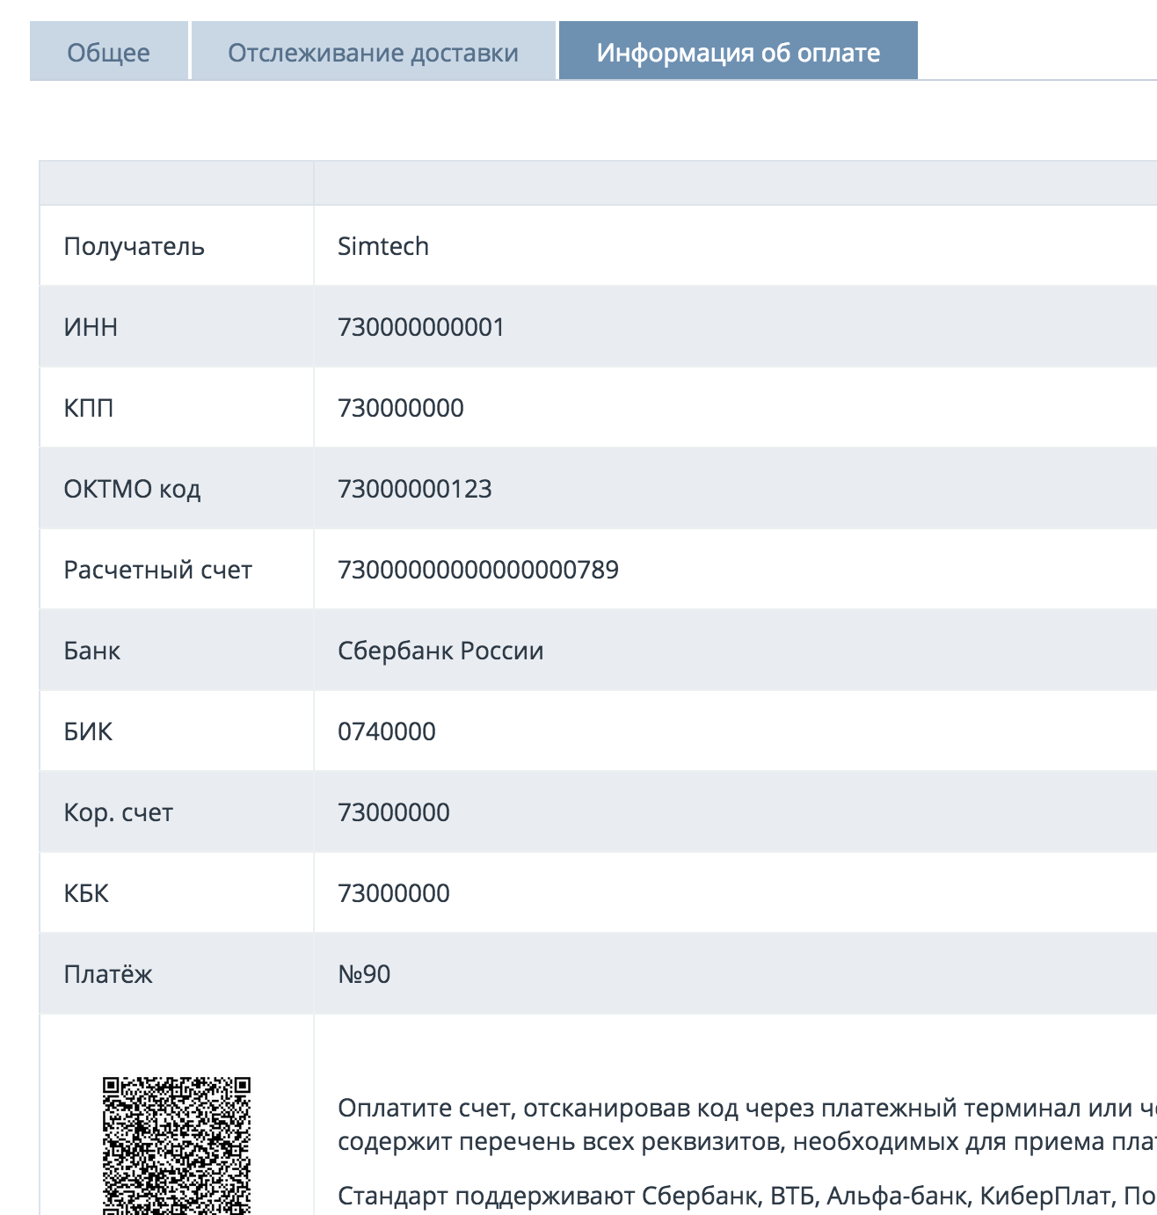Open the Отслеживание доставки tab
Image resolution: width=1157 pixels, height=1215 pixels.
(373, 53)
